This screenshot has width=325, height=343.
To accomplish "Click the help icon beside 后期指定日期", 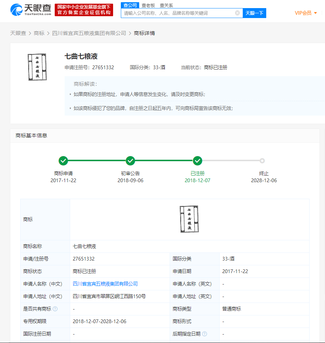I will pyautogui.click(x=205, y=334).
